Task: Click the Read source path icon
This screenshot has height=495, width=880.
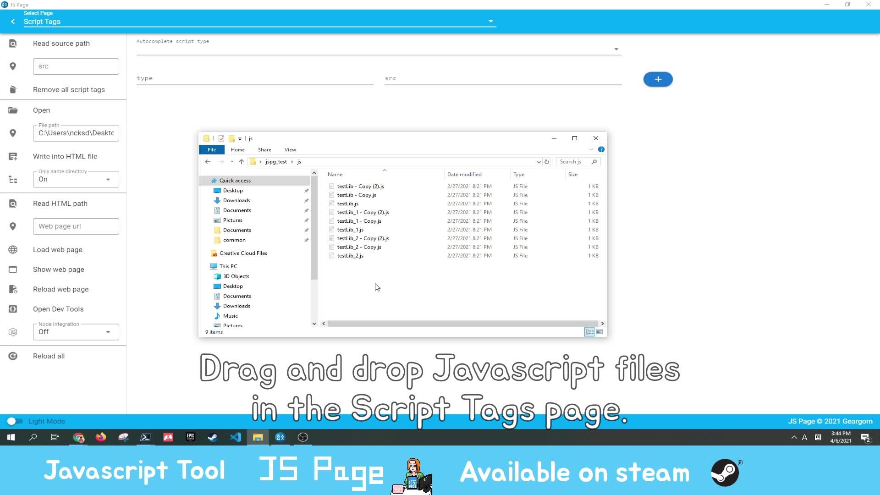Action: tap(13, 44)
